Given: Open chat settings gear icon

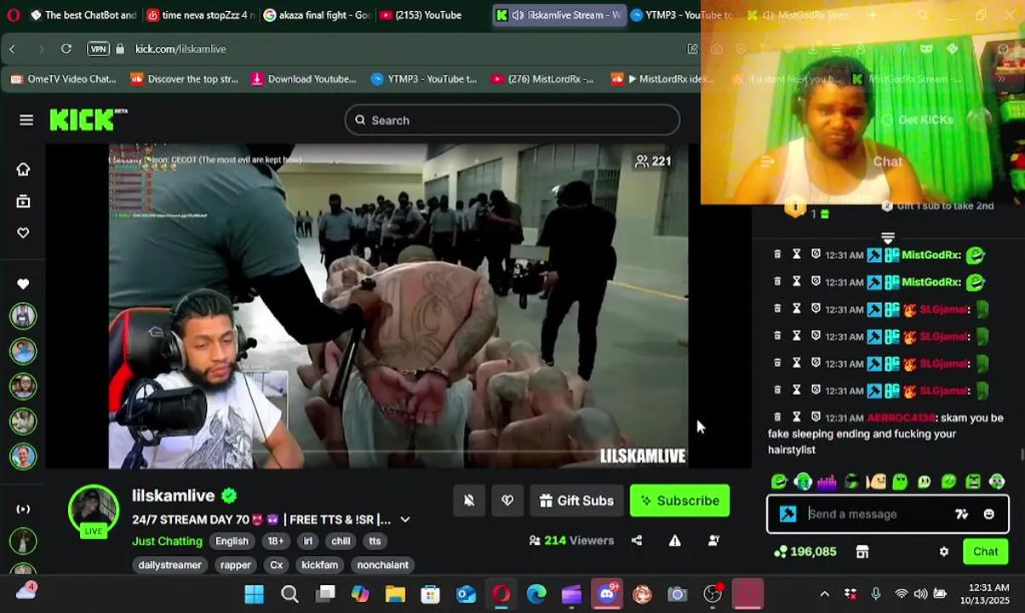Looking at the screenshot, I should pos(944,552).
